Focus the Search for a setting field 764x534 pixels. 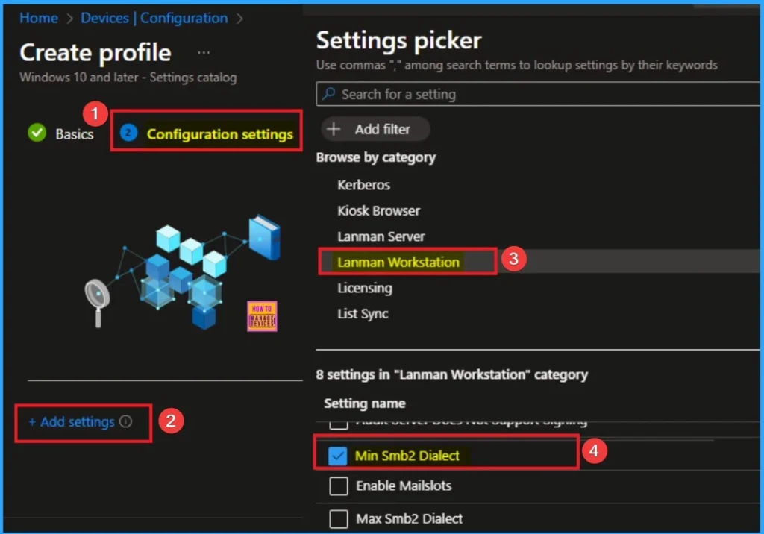(x=537, y=95)
